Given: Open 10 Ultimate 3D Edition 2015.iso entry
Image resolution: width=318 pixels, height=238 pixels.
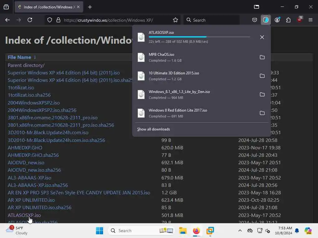Looking at the screenshot, I should [195, 76].
